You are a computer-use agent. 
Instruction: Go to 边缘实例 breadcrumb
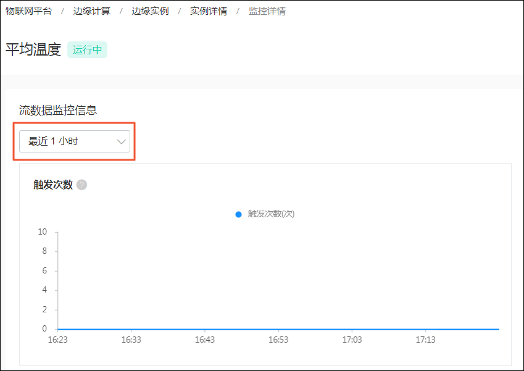(150, 11)
